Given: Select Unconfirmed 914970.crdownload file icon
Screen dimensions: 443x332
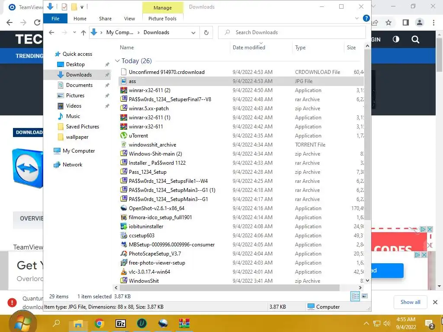Looking at the screenshot, I should pos(123,72).
